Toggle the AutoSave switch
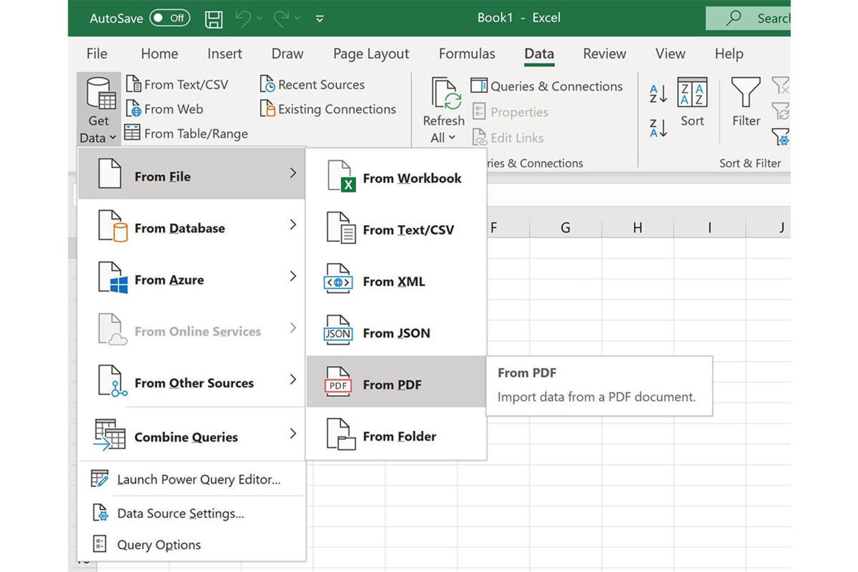Screen dimensions: 858x572 point(170,18)
